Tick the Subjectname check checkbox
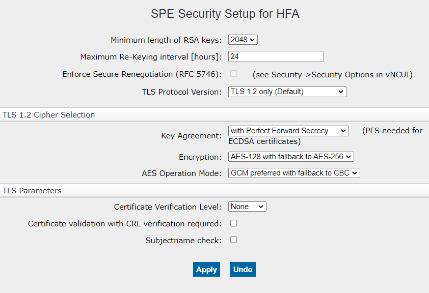The width and height of the screenshot is (429, 293). click(x=234, y=240)
